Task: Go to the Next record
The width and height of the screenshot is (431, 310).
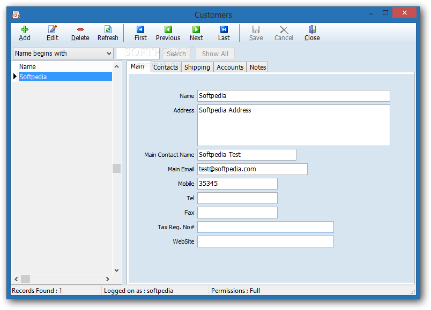Action: (196, 34)
